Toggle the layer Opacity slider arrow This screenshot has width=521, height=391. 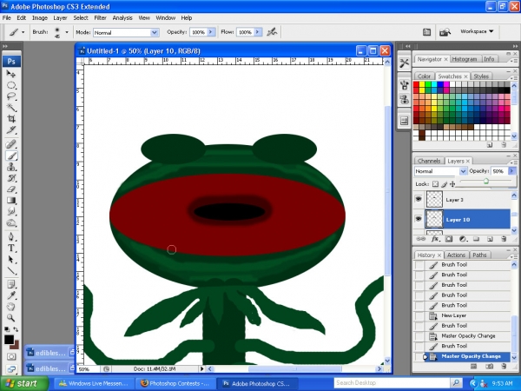(511, 171)
